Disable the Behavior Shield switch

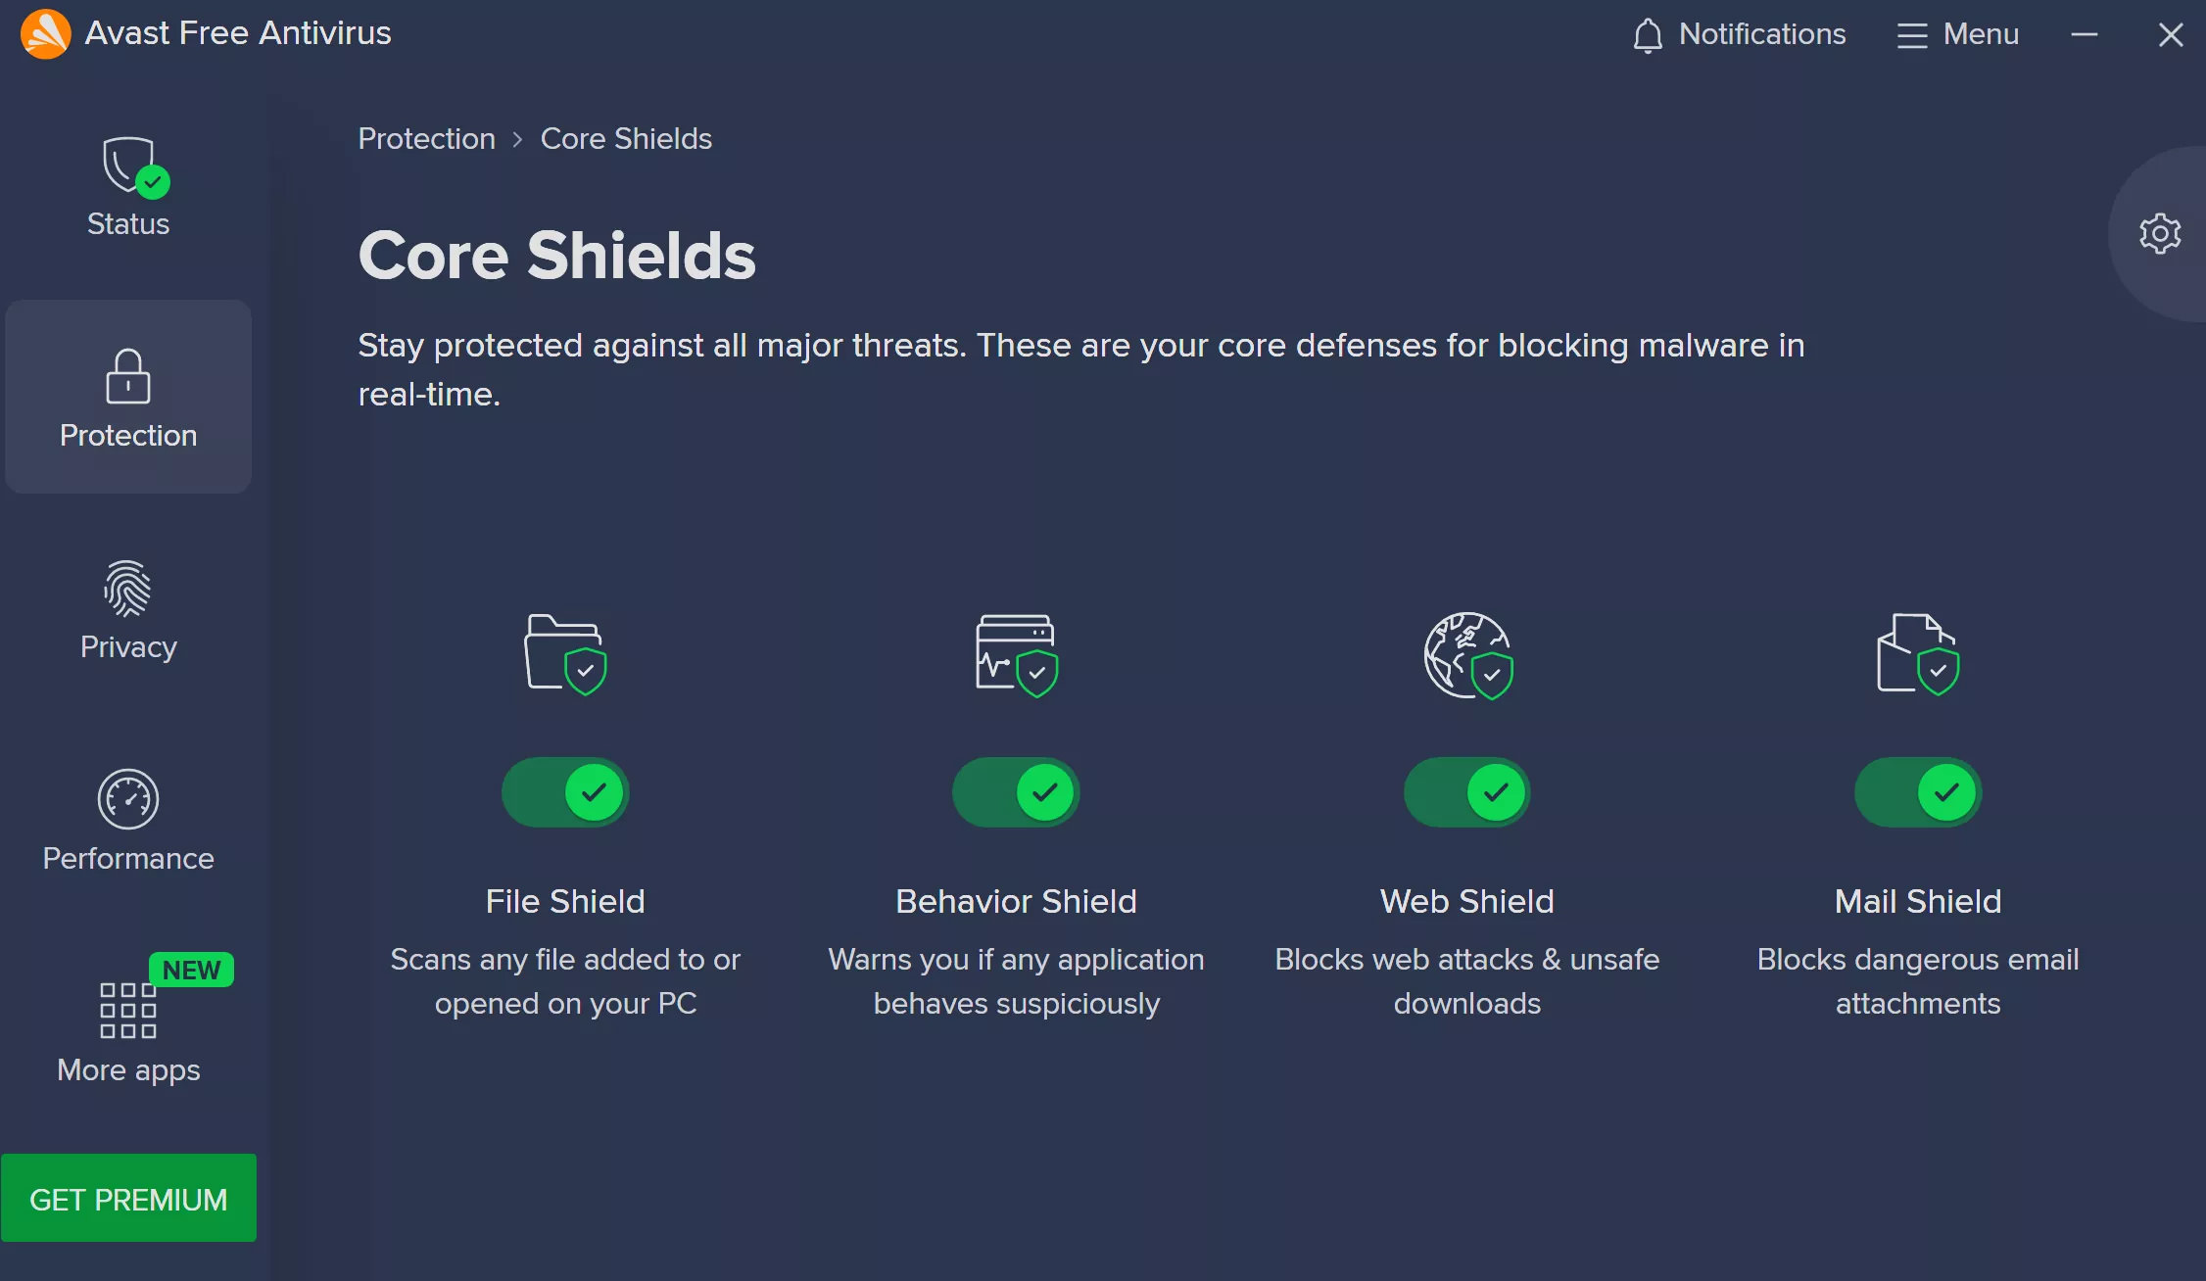click(x=1016, y=792)
